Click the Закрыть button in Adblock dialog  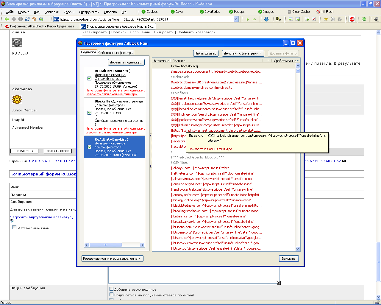289,259
